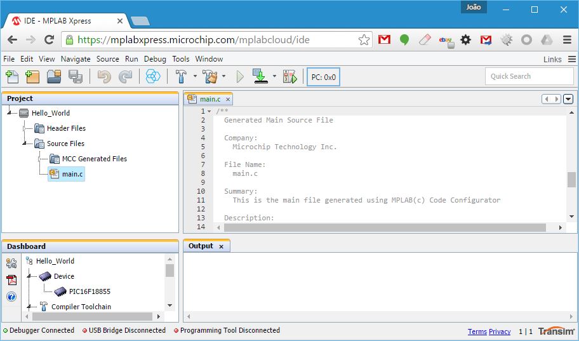The image size is (579, 341).
Task: Expand the MCC Generated Files node
Action: point(39,159)
